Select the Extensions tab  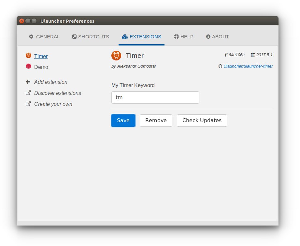point(141,37)
